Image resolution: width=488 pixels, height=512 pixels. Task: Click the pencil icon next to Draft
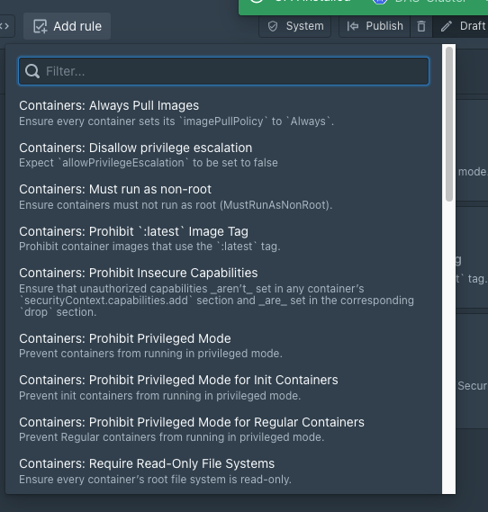click(447, 26)
